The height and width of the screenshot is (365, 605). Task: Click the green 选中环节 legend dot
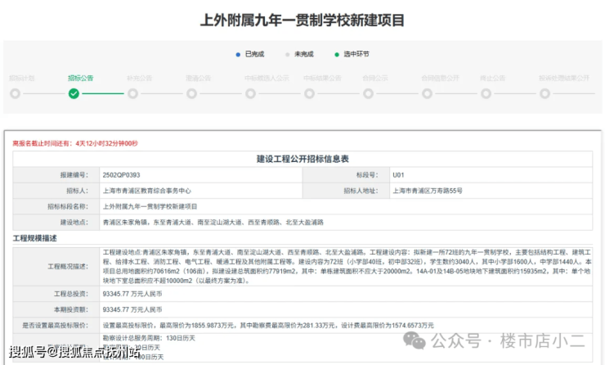click(x=336, y=54)
